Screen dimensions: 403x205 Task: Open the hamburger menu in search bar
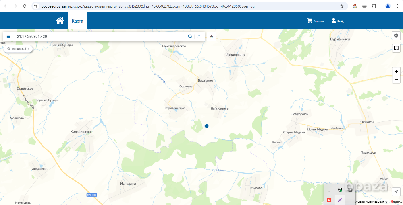pyautogui.click(x=8, y=37)
